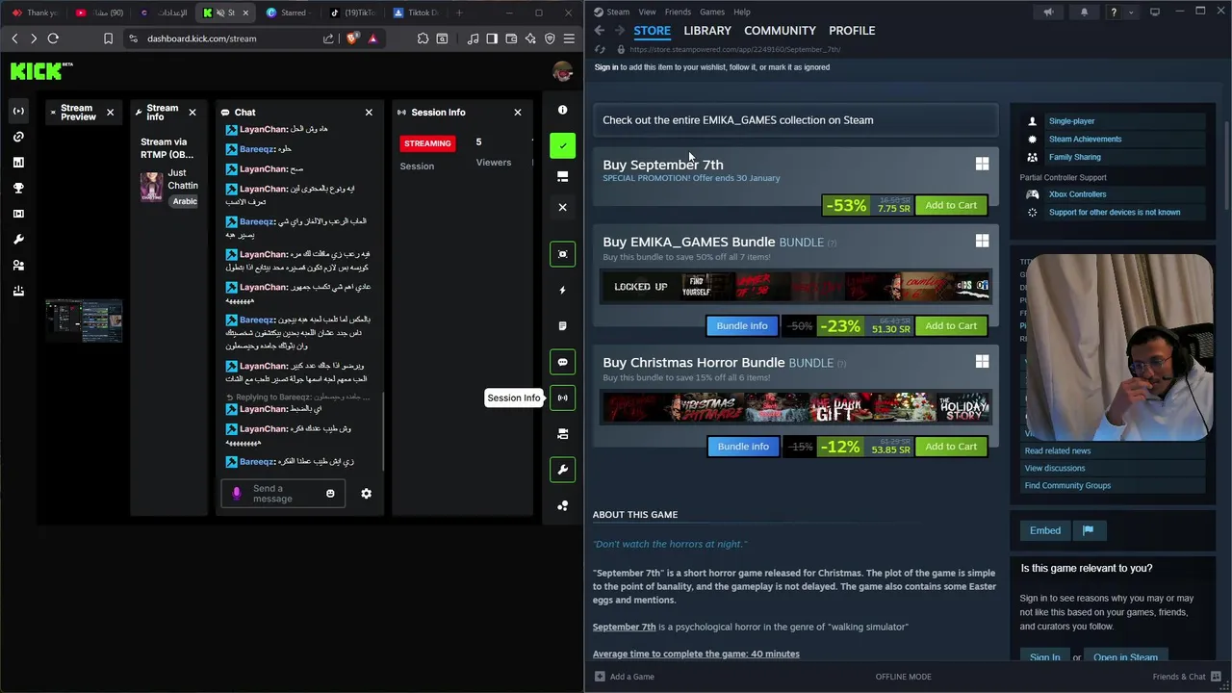Add September 7th to cart
Image resolution: width=1232 pixels, height=693 pixels.
(x=951, y=205)
